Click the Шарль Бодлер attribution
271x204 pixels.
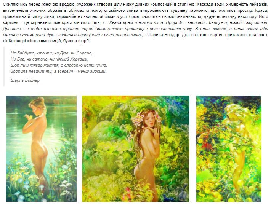25,80
